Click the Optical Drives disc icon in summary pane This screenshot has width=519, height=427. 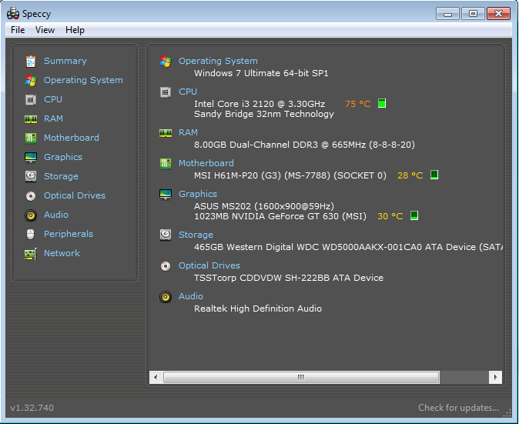[x=166, y=266]
